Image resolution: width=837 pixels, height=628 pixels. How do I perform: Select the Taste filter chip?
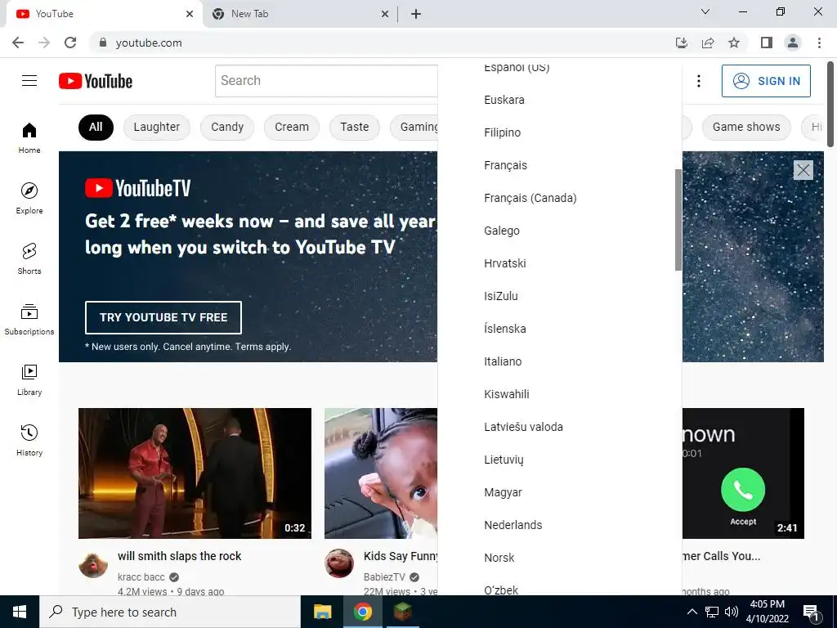click(355, 127)
